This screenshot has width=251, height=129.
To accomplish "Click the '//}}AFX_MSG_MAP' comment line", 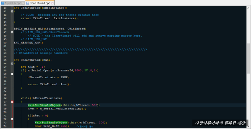I will tap(34, 39).
